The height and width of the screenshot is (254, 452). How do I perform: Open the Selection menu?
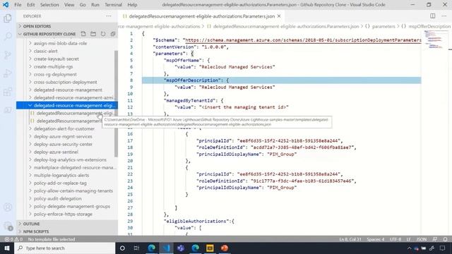coord(49,5)
